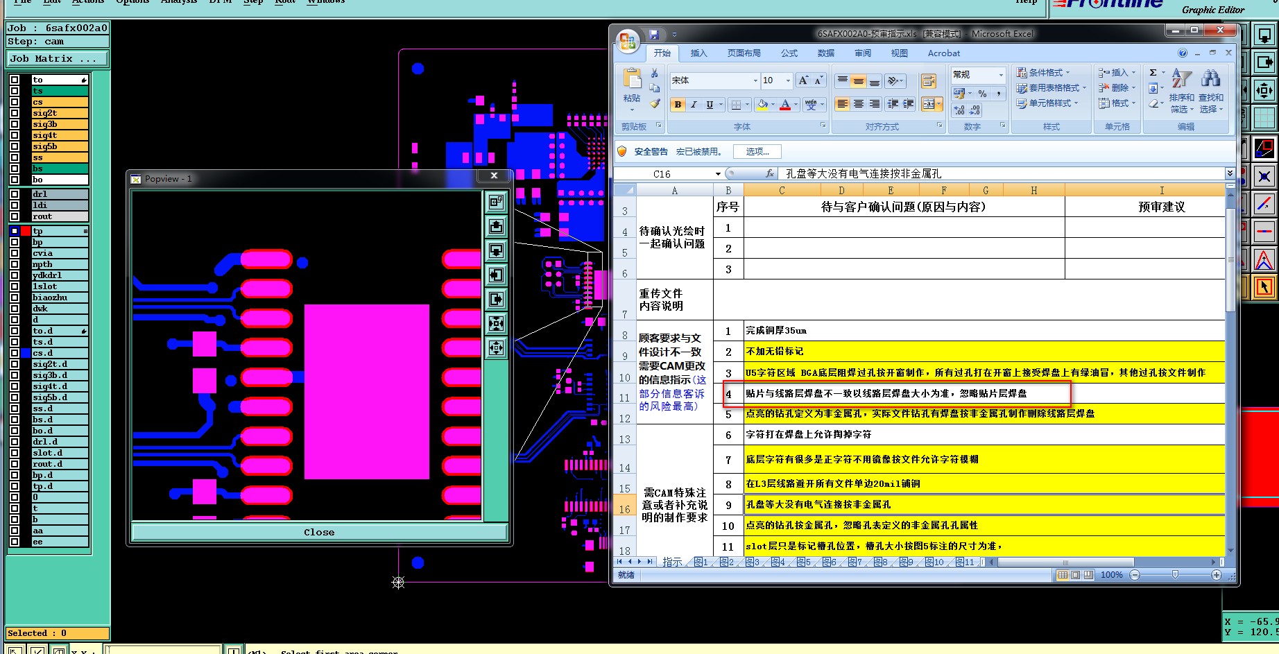
Task: Expand the formula bar with the chevron
Action: pos(1230,173)
